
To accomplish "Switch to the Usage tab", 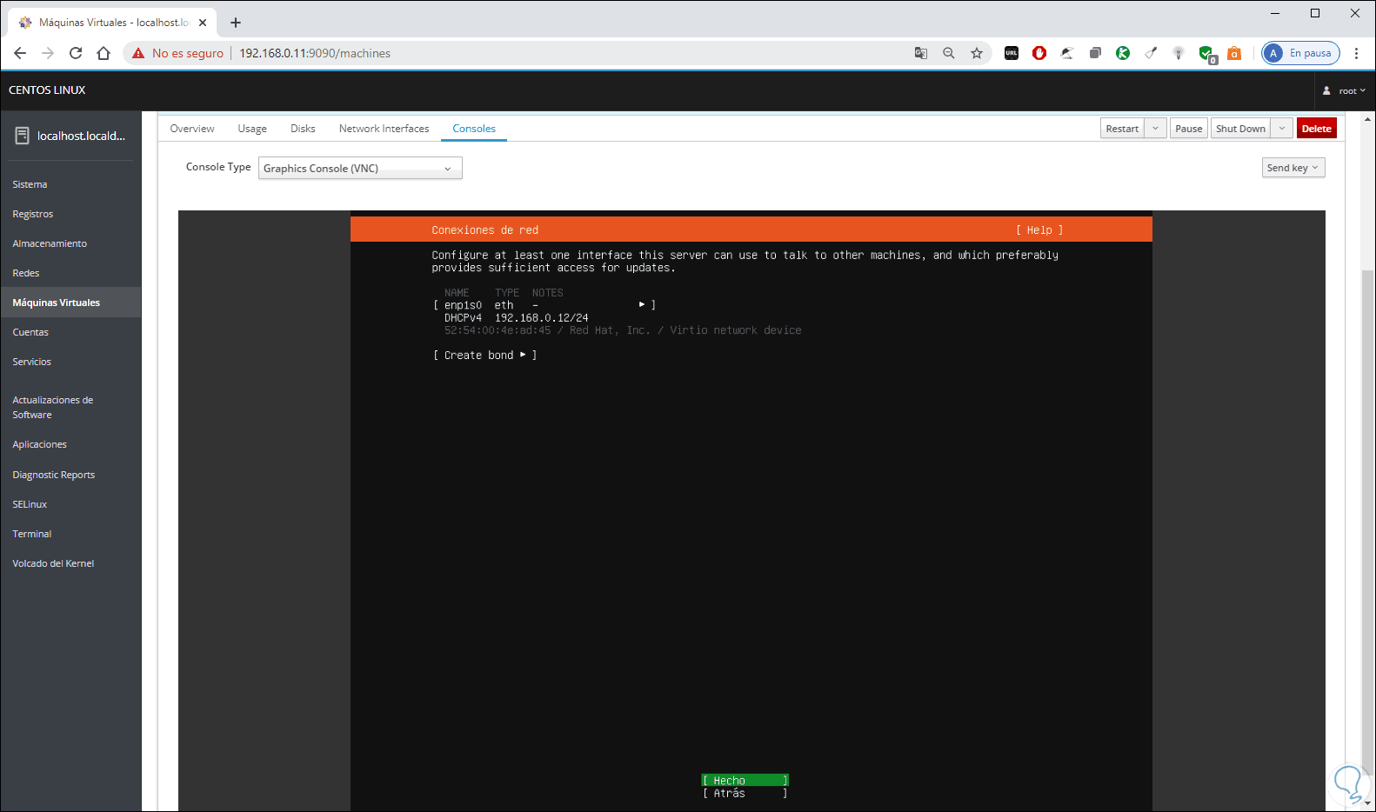I will (252, 129).
